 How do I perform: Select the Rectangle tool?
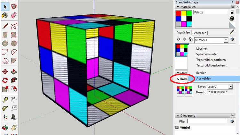point(5,35)
